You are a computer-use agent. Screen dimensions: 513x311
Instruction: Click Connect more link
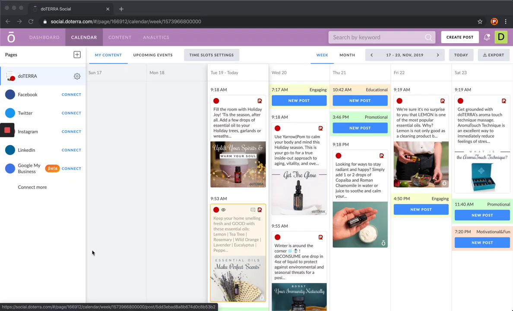tap(32, 187)
